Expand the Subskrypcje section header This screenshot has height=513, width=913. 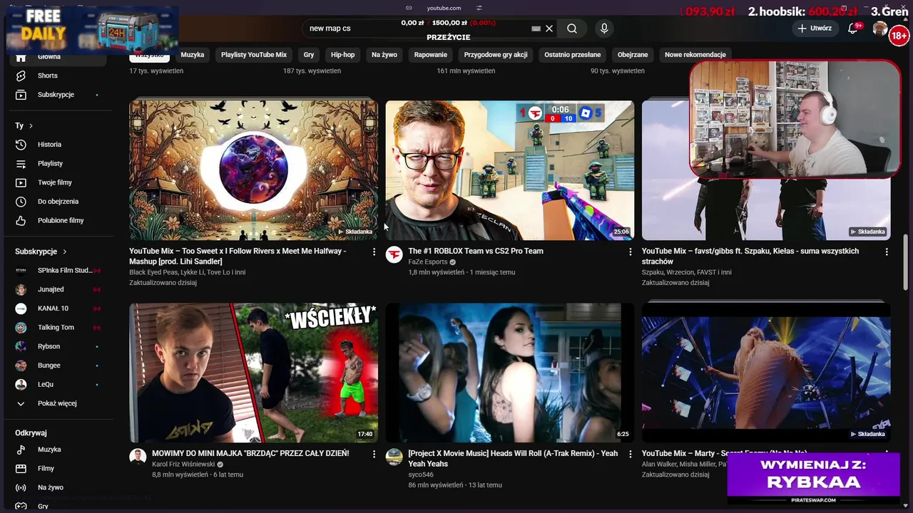click(x=41, y=252)
